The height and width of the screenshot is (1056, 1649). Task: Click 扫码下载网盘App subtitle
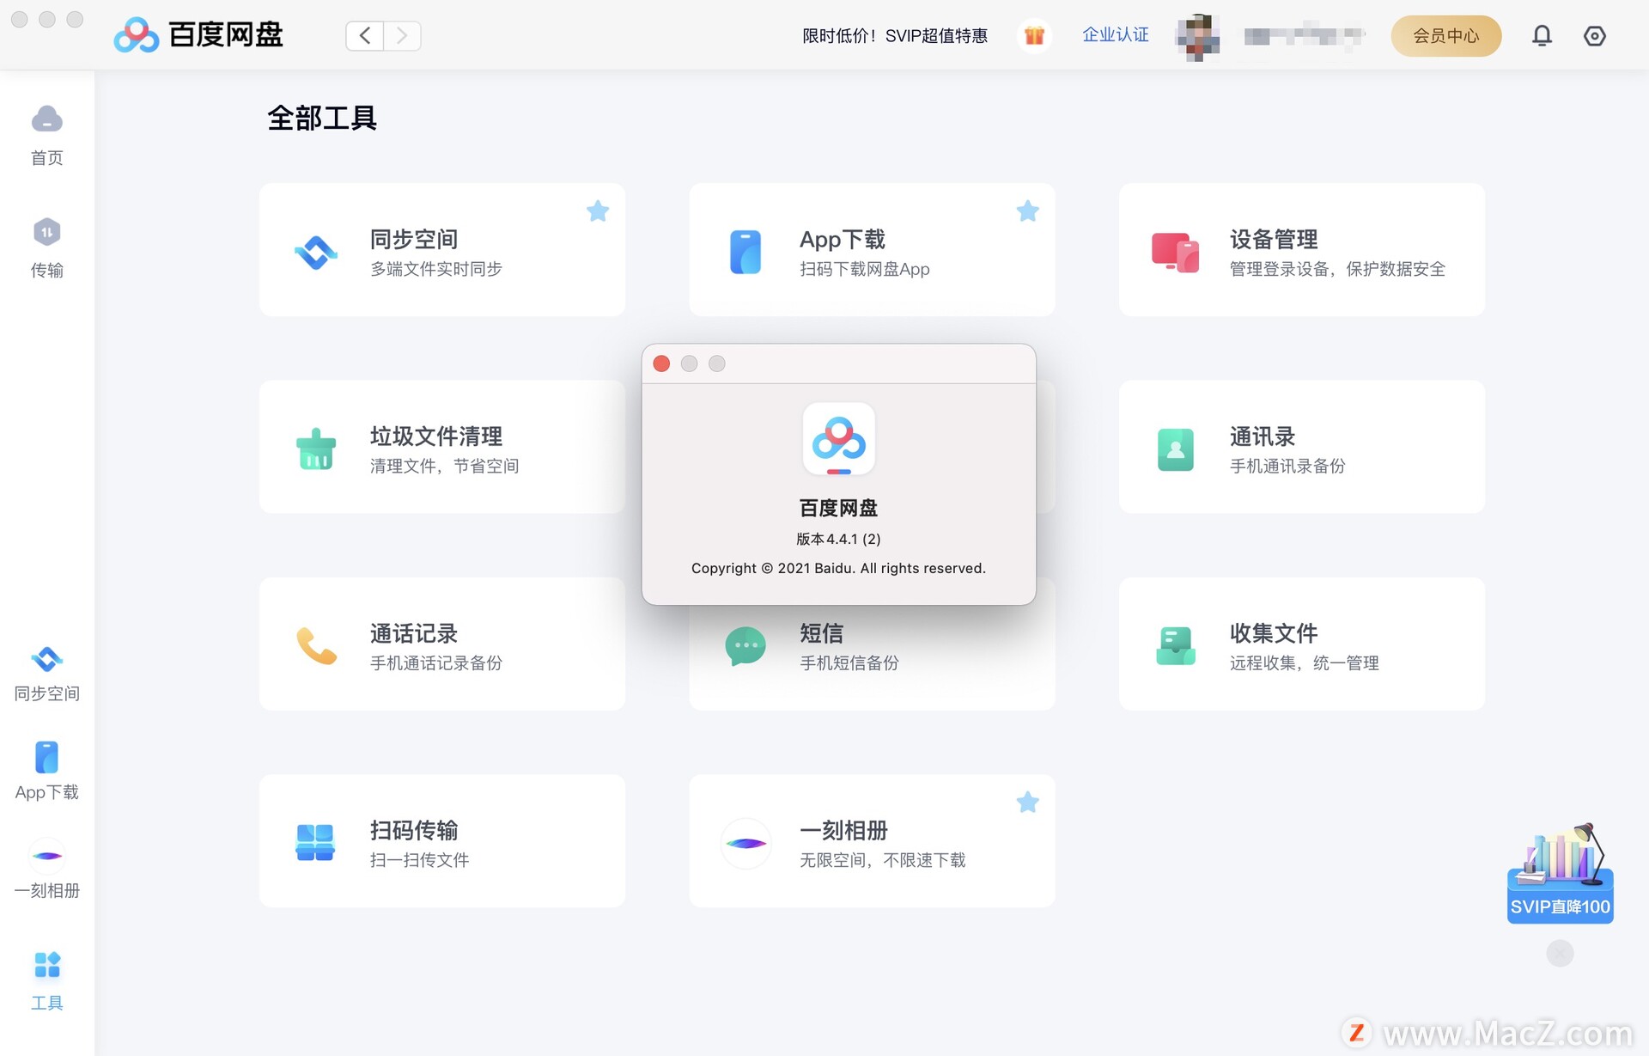tap(865, 269)
